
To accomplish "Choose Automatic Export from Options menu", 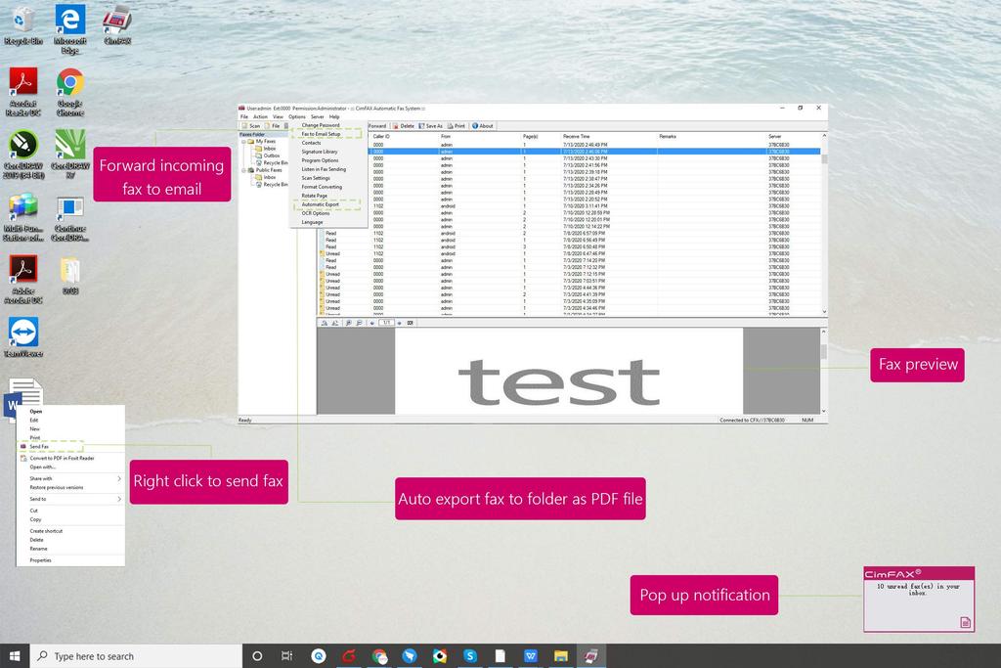I will 321,204.
